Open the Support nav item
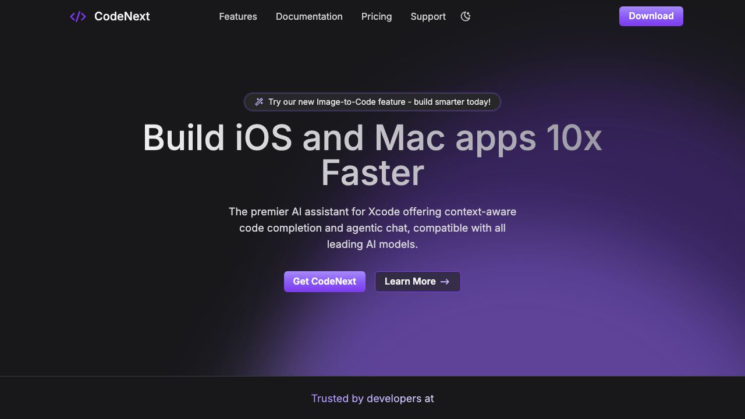 [x=428, y=16]
